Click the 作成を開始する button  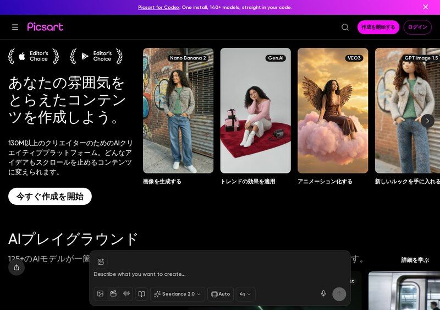pyautogui.click(x=378, y=28)
